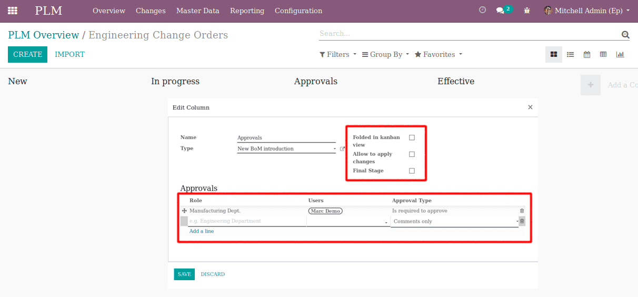Open the activities clock icon
The width and height of the screenshot is (638, 297).
[482, 10]
